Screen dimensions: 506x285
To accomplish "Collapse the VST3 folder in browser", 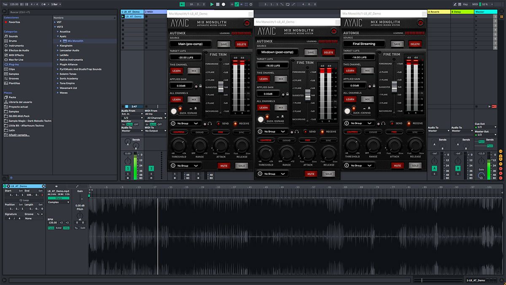I will point(55,27).
